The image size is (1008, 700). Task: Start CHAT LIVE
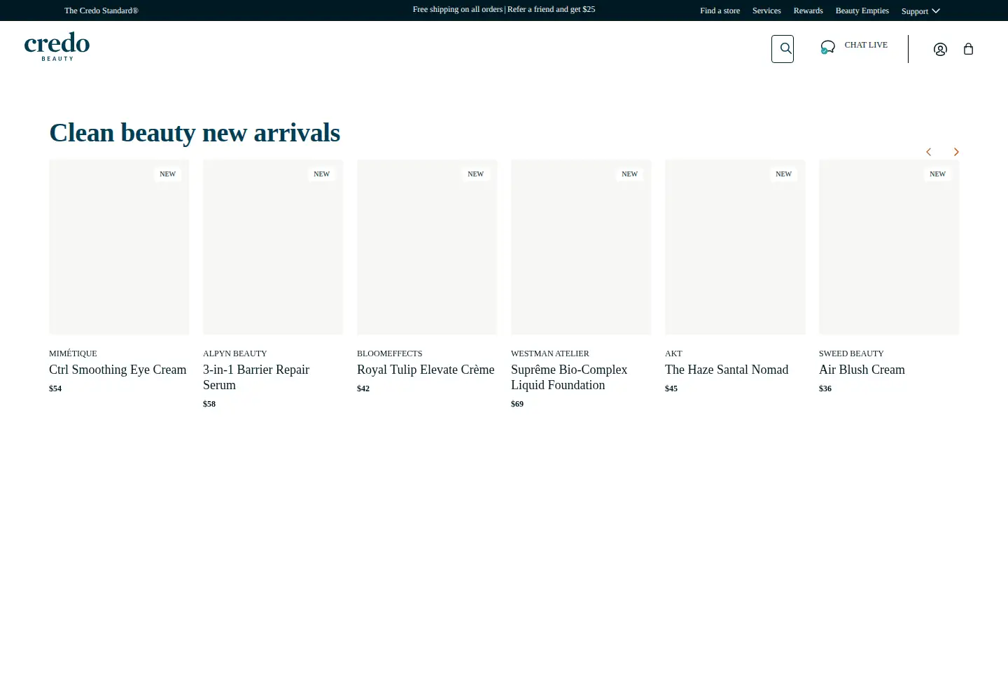(x=866, y=45)
